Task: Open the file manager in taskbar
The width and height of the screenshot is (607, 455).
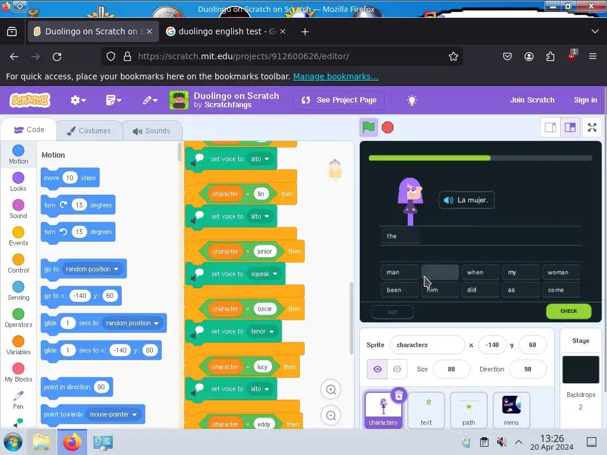Action: (41, 441)
